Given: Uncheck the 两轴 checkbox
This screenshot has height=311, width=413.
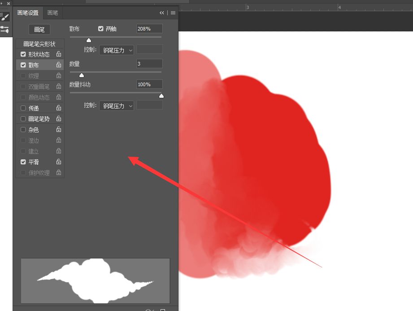Looking at the screenshot, I should pyautogui.click(x=101, y=29).
